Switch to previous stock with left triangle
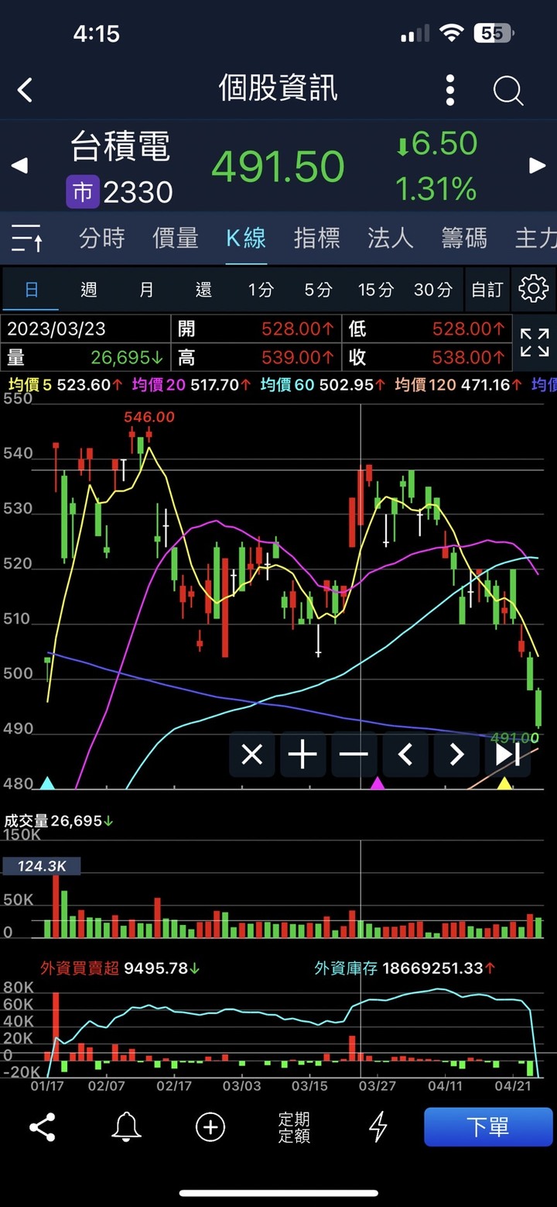The width and height of the screenshot is (557, 1207). point(19,165)
